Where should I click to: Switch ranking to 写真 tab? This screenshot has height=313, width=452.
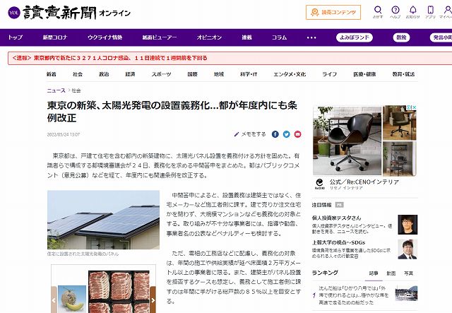408,273
